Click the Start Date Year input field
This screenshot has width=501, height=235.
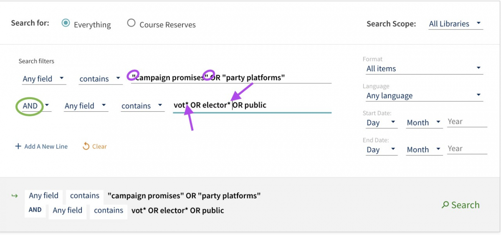(x=467, y=122)
